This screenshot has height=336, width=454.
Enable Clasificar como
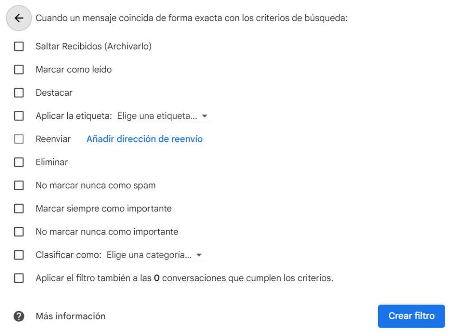(x=19, y=255)
